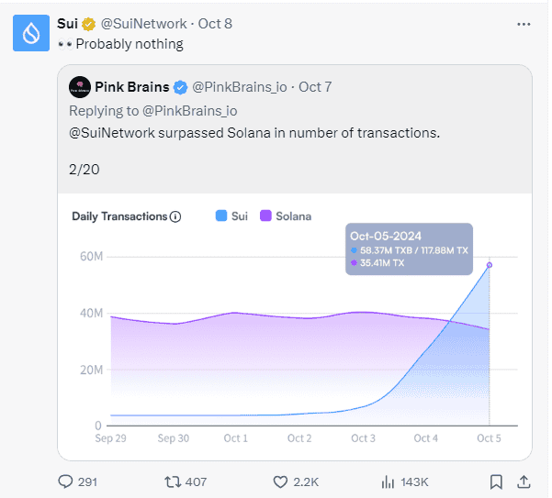Click the Daily Transactions info icon

175,216
